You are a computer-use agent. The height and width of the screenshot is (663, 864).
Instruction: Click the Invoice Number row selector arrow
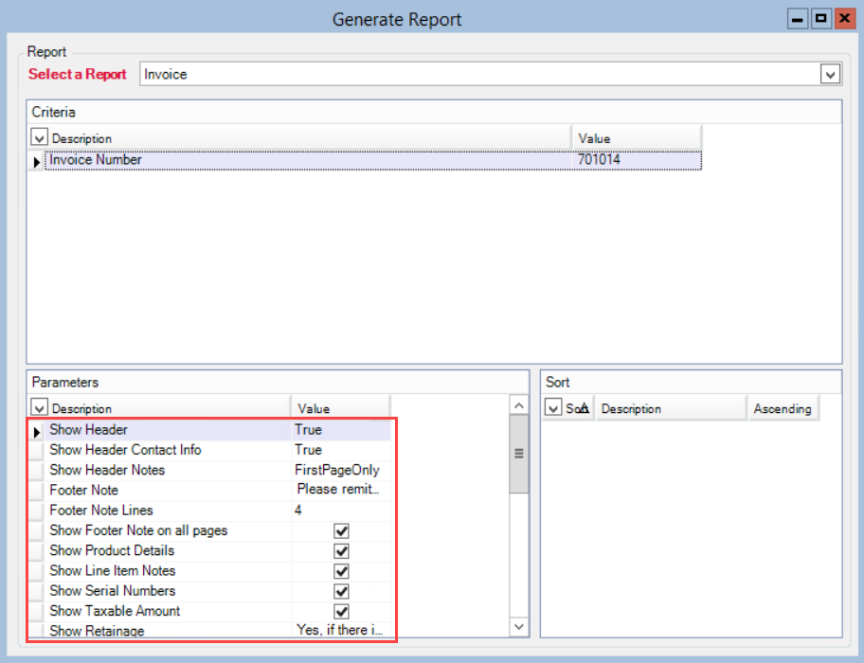(x=37, y=161)
